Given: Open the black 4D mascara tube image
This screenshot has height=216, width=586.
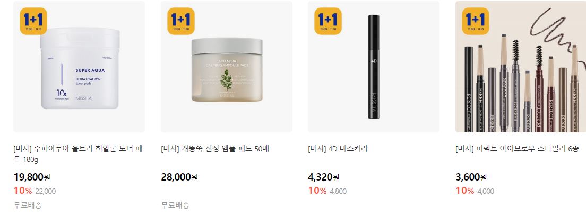Looking at the screenshot, I should (374, 67).
